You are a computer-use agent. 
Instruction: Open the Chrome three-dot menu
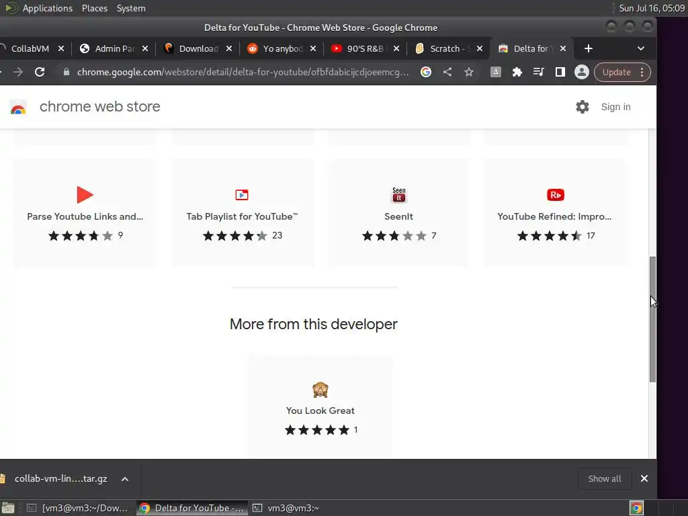pos(642,72)
